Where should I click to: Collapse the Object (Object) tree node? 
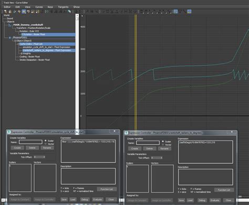tap(15, 41)
